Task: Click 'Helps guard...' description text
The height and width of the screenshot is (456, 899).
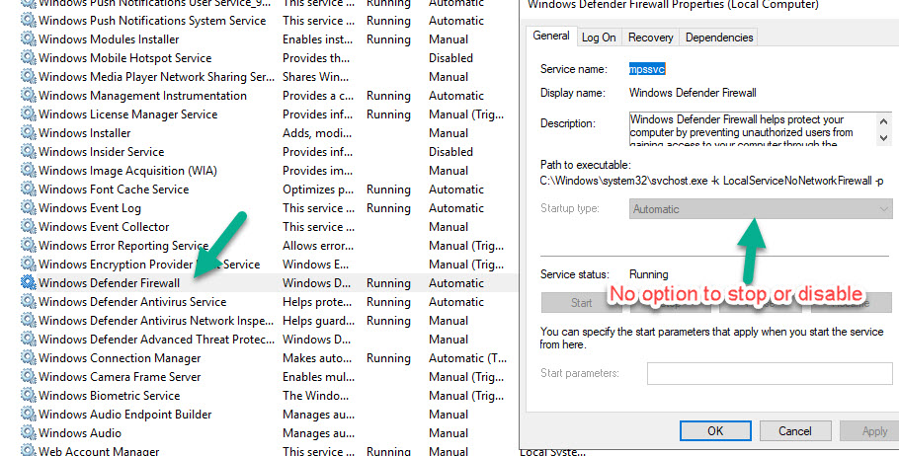Action: (x=319, y=320)
